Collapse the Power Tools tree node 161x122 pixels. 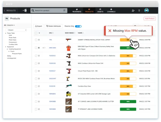[6, 33]
